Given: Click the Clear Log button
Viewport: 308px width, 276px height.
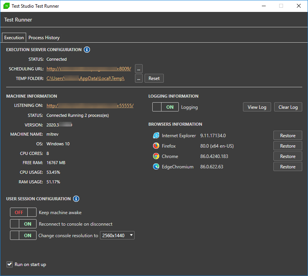Looking at the screenshot, I should click(x=288, y=107).
